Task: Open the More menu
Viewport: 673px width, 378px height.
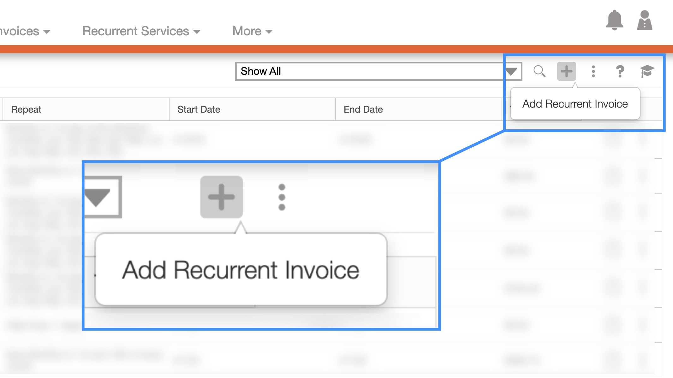Action: [x=252, y=31]
